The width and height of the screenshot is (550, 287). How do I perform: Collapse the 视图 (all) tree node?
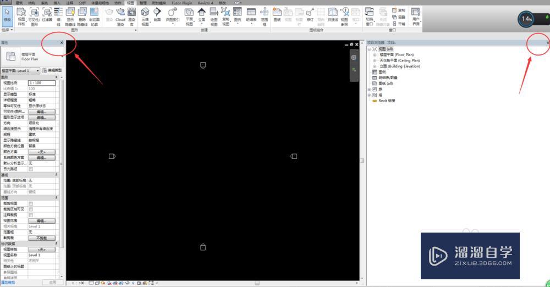[x=369, y=49]
